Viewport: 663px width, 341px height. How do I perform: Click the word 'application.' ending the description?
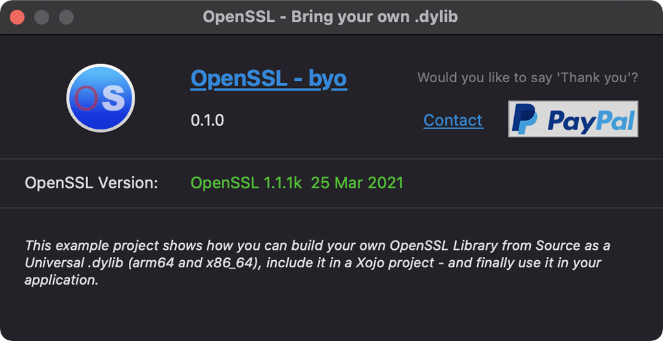coord(62,280)
